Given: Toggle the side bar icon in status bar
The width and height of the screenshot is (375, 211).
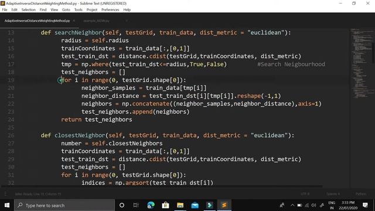Looking at the screenshot, I should point(5,194).
